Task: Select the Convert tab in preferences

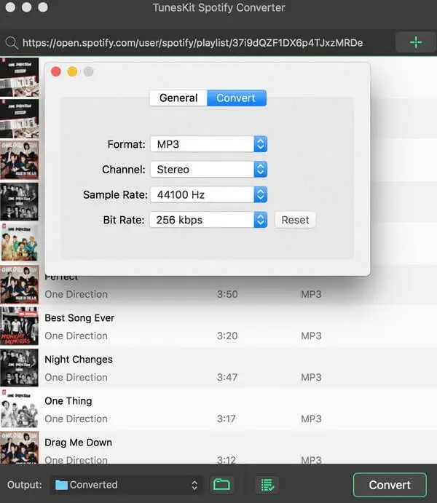Action: [x=237, y=98]
